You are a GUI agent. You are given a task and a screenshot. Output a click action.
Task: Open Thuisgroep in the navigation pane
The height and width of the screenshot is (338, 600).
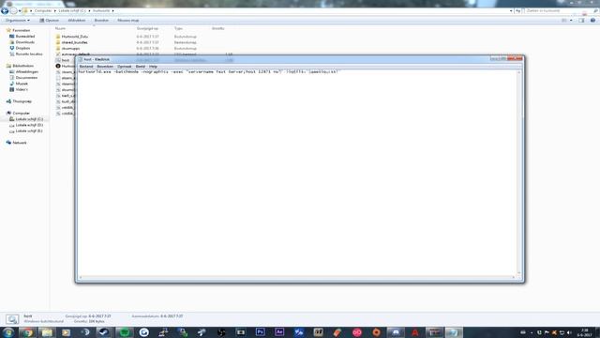(22, 101)
